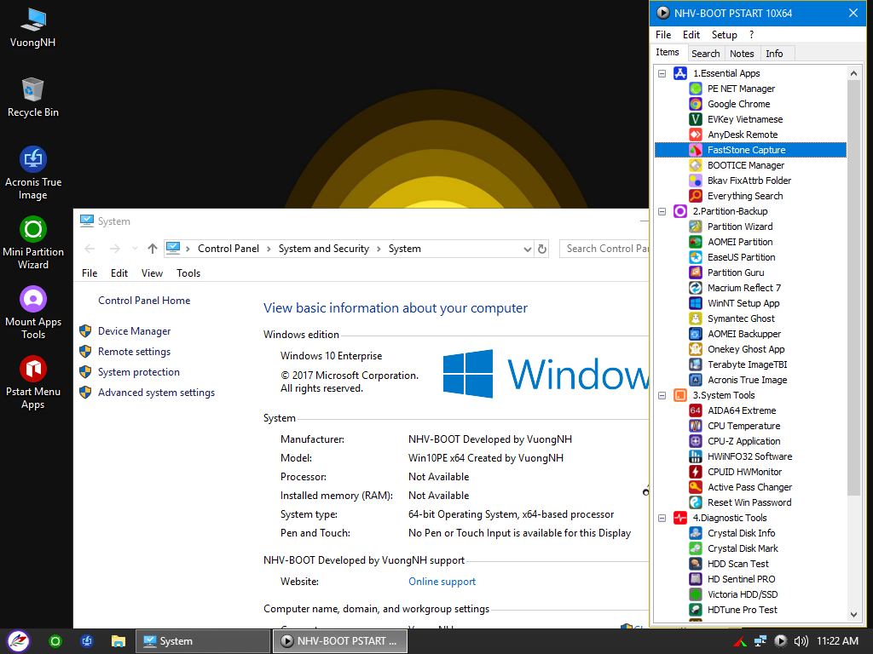The height and width of the screenshot is (654, 873).
Task: Open address bar history dropdown in System window
Action: (x=527, y=250)
